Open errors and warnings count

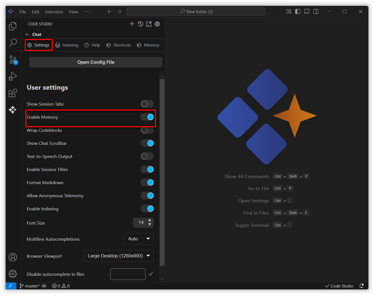tap(61, 286)
